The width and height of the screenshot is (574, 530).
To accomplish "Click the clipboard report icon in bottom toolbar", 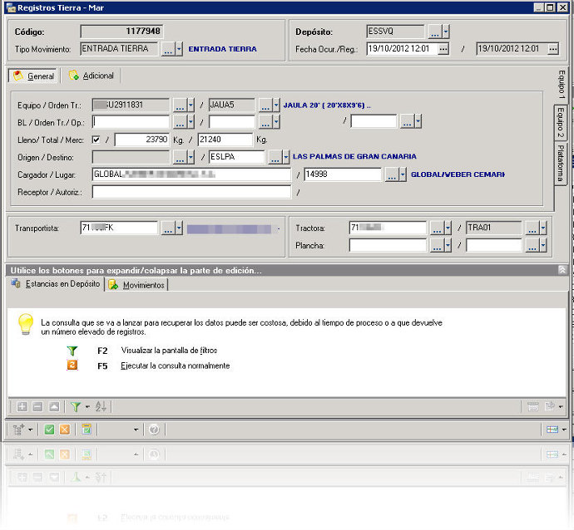I will pyautogui.click(x=87, y=429).
